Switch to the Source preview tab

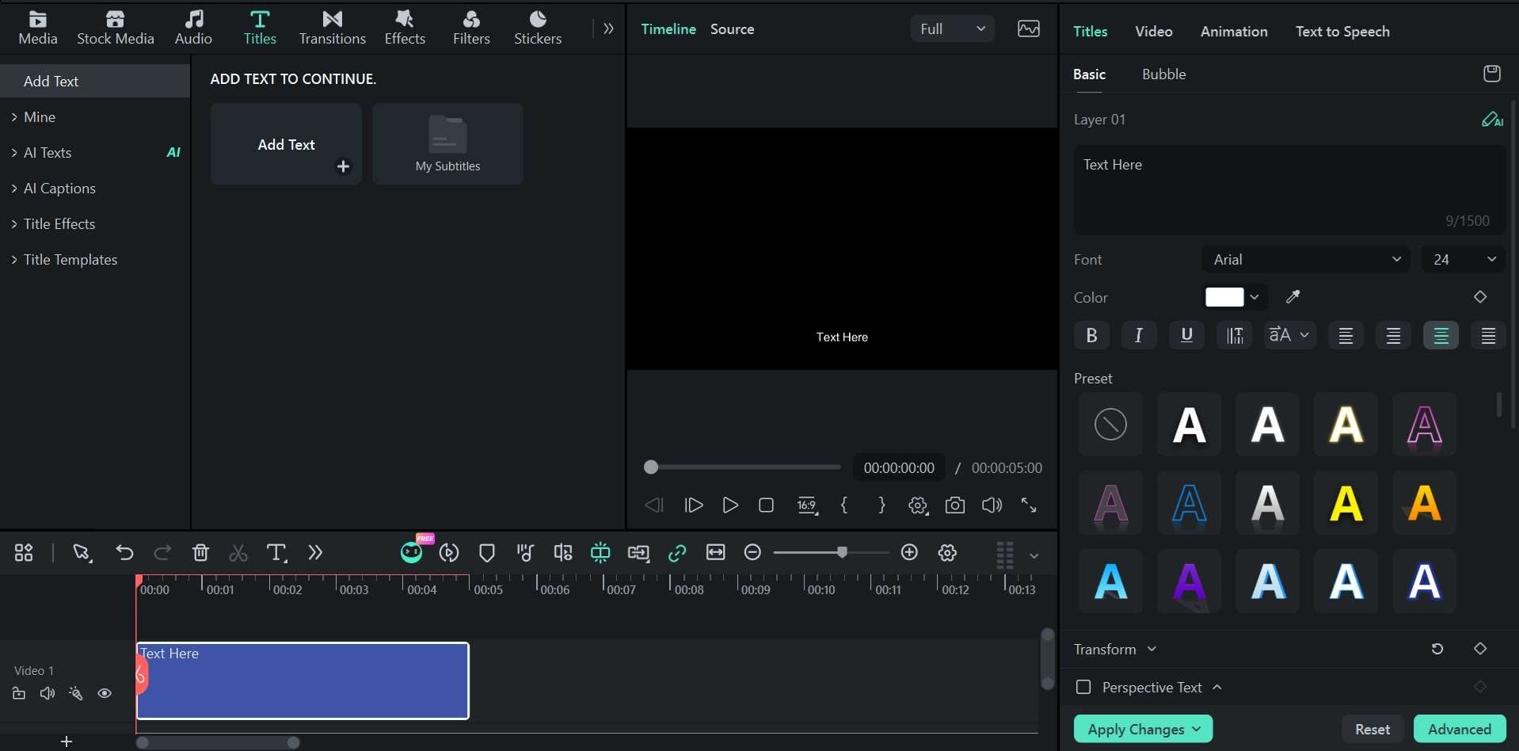click(x=732, y=29)
